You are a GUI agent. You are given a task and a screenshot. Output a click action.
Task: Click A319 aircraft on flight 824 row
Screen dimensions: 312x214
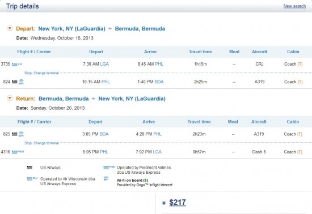pyautogui.click(x=259, y=82)
